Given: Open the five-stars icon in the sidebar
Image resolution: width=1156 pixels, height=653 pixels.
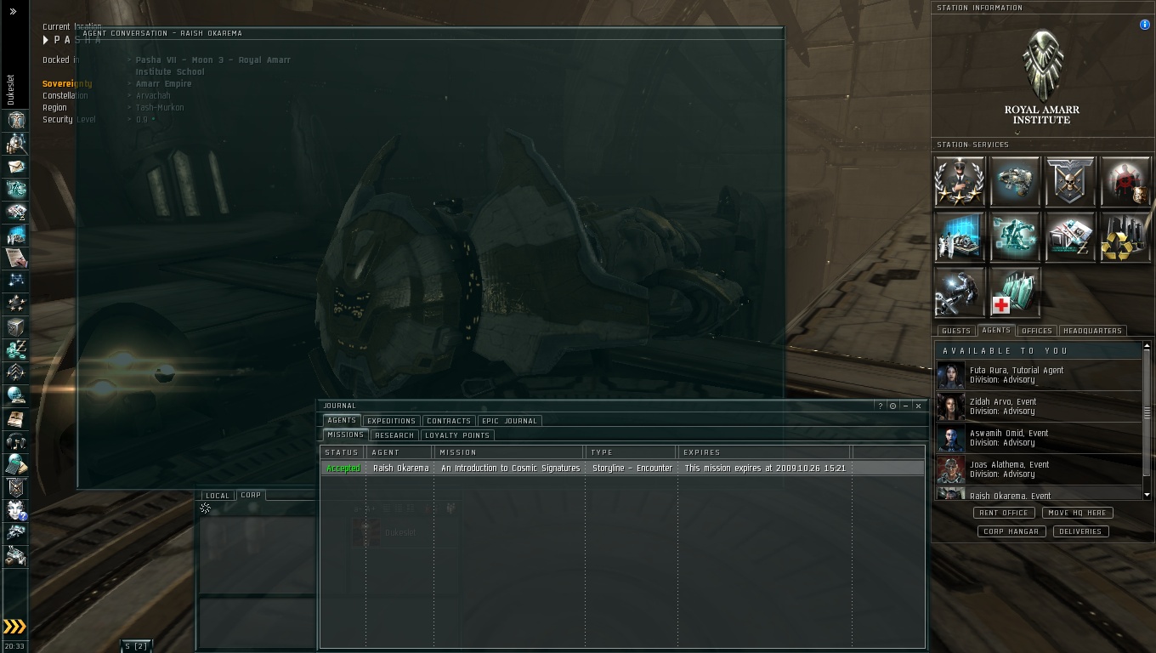Looking at the screenshot, I should click(16, 304).
